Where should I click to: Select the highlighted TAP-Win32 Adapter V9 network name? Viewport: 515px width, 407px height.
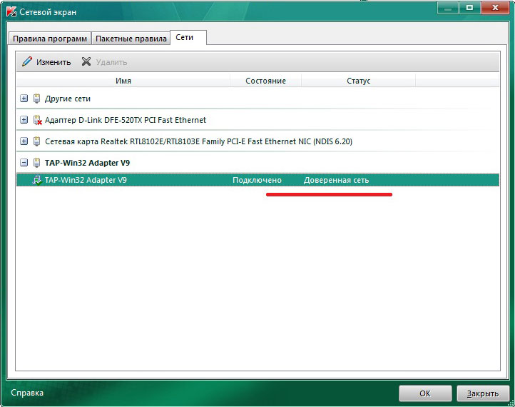(86, 180)
